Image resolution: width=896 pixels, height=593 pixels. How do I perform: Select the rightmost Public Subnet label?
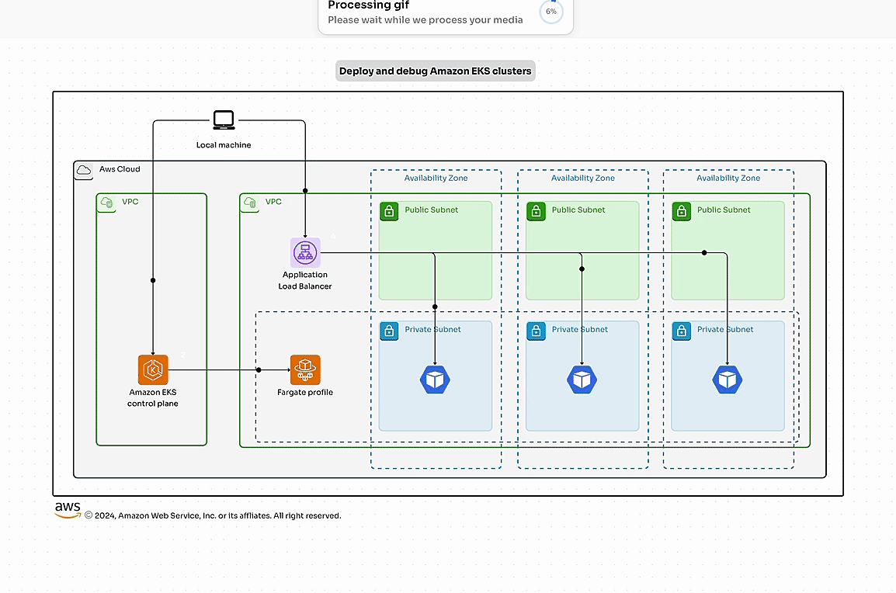[724, 210]
